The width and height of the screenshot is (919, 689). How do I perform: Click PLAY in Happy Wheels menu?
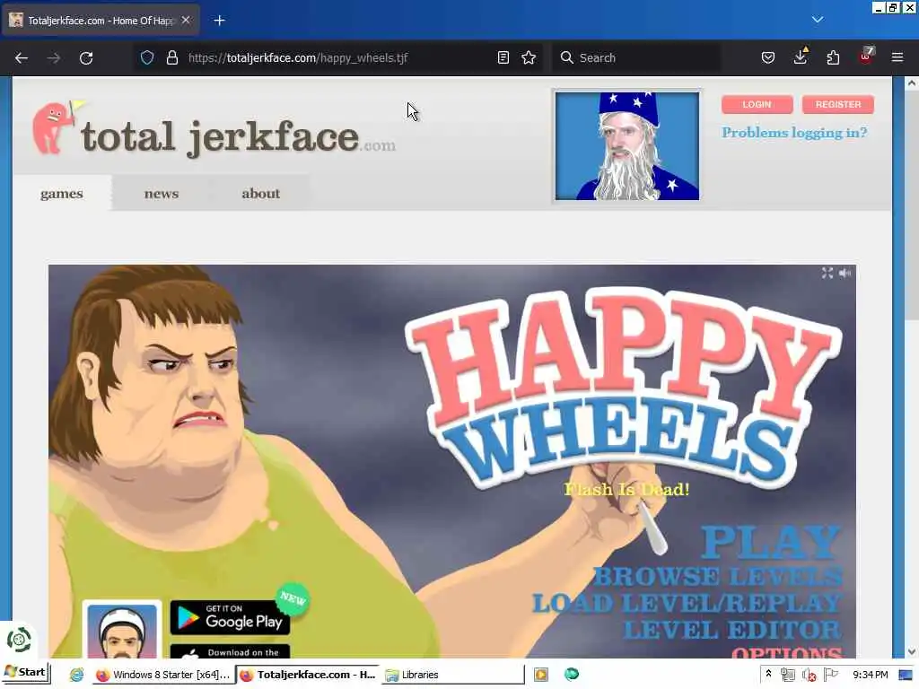click(771, 542)
